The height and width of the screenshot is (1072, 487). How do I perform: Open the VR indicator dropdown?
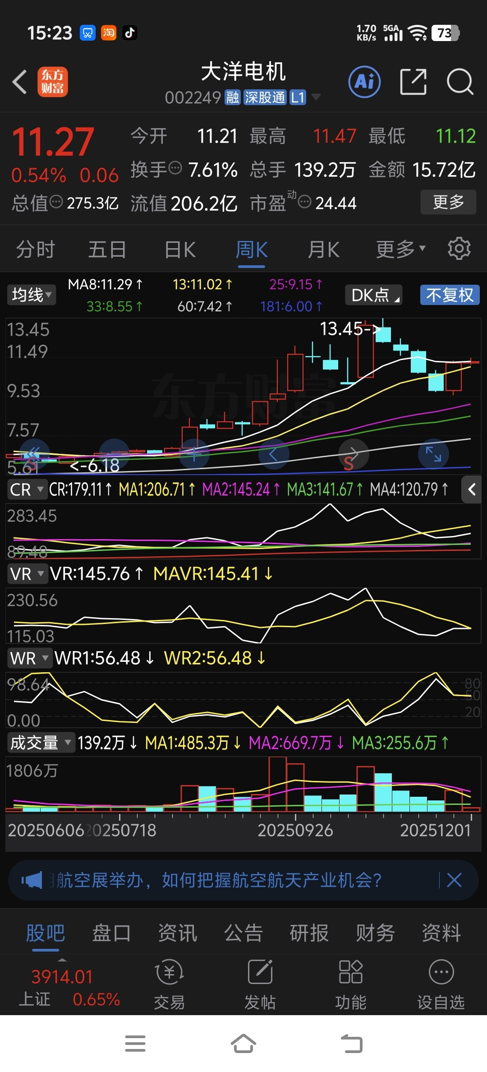pos(27,574)
